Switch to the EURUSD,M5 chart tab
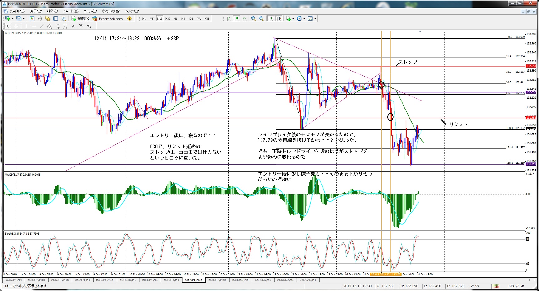The width and height of the screenshot is (539, 291). point(240,280)
